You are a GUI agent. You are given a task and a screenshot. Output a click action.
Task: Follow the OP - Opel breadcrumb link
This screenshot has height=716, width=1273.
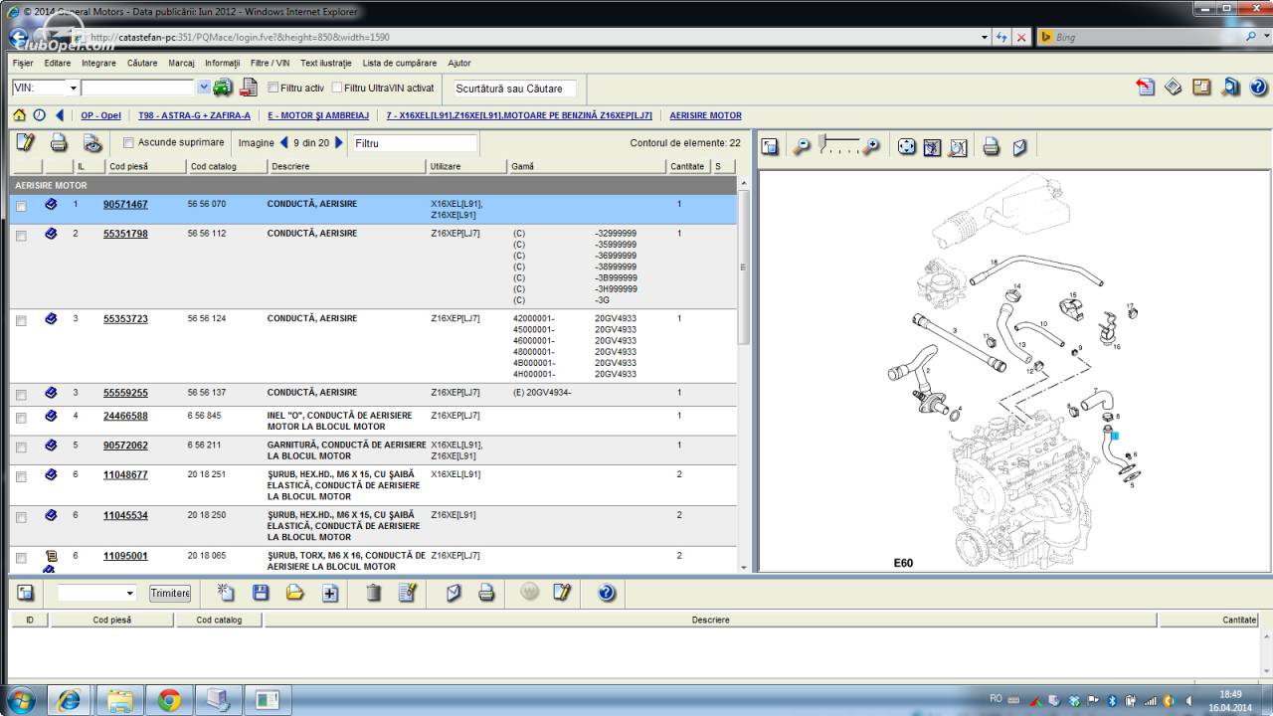point(100,115)
